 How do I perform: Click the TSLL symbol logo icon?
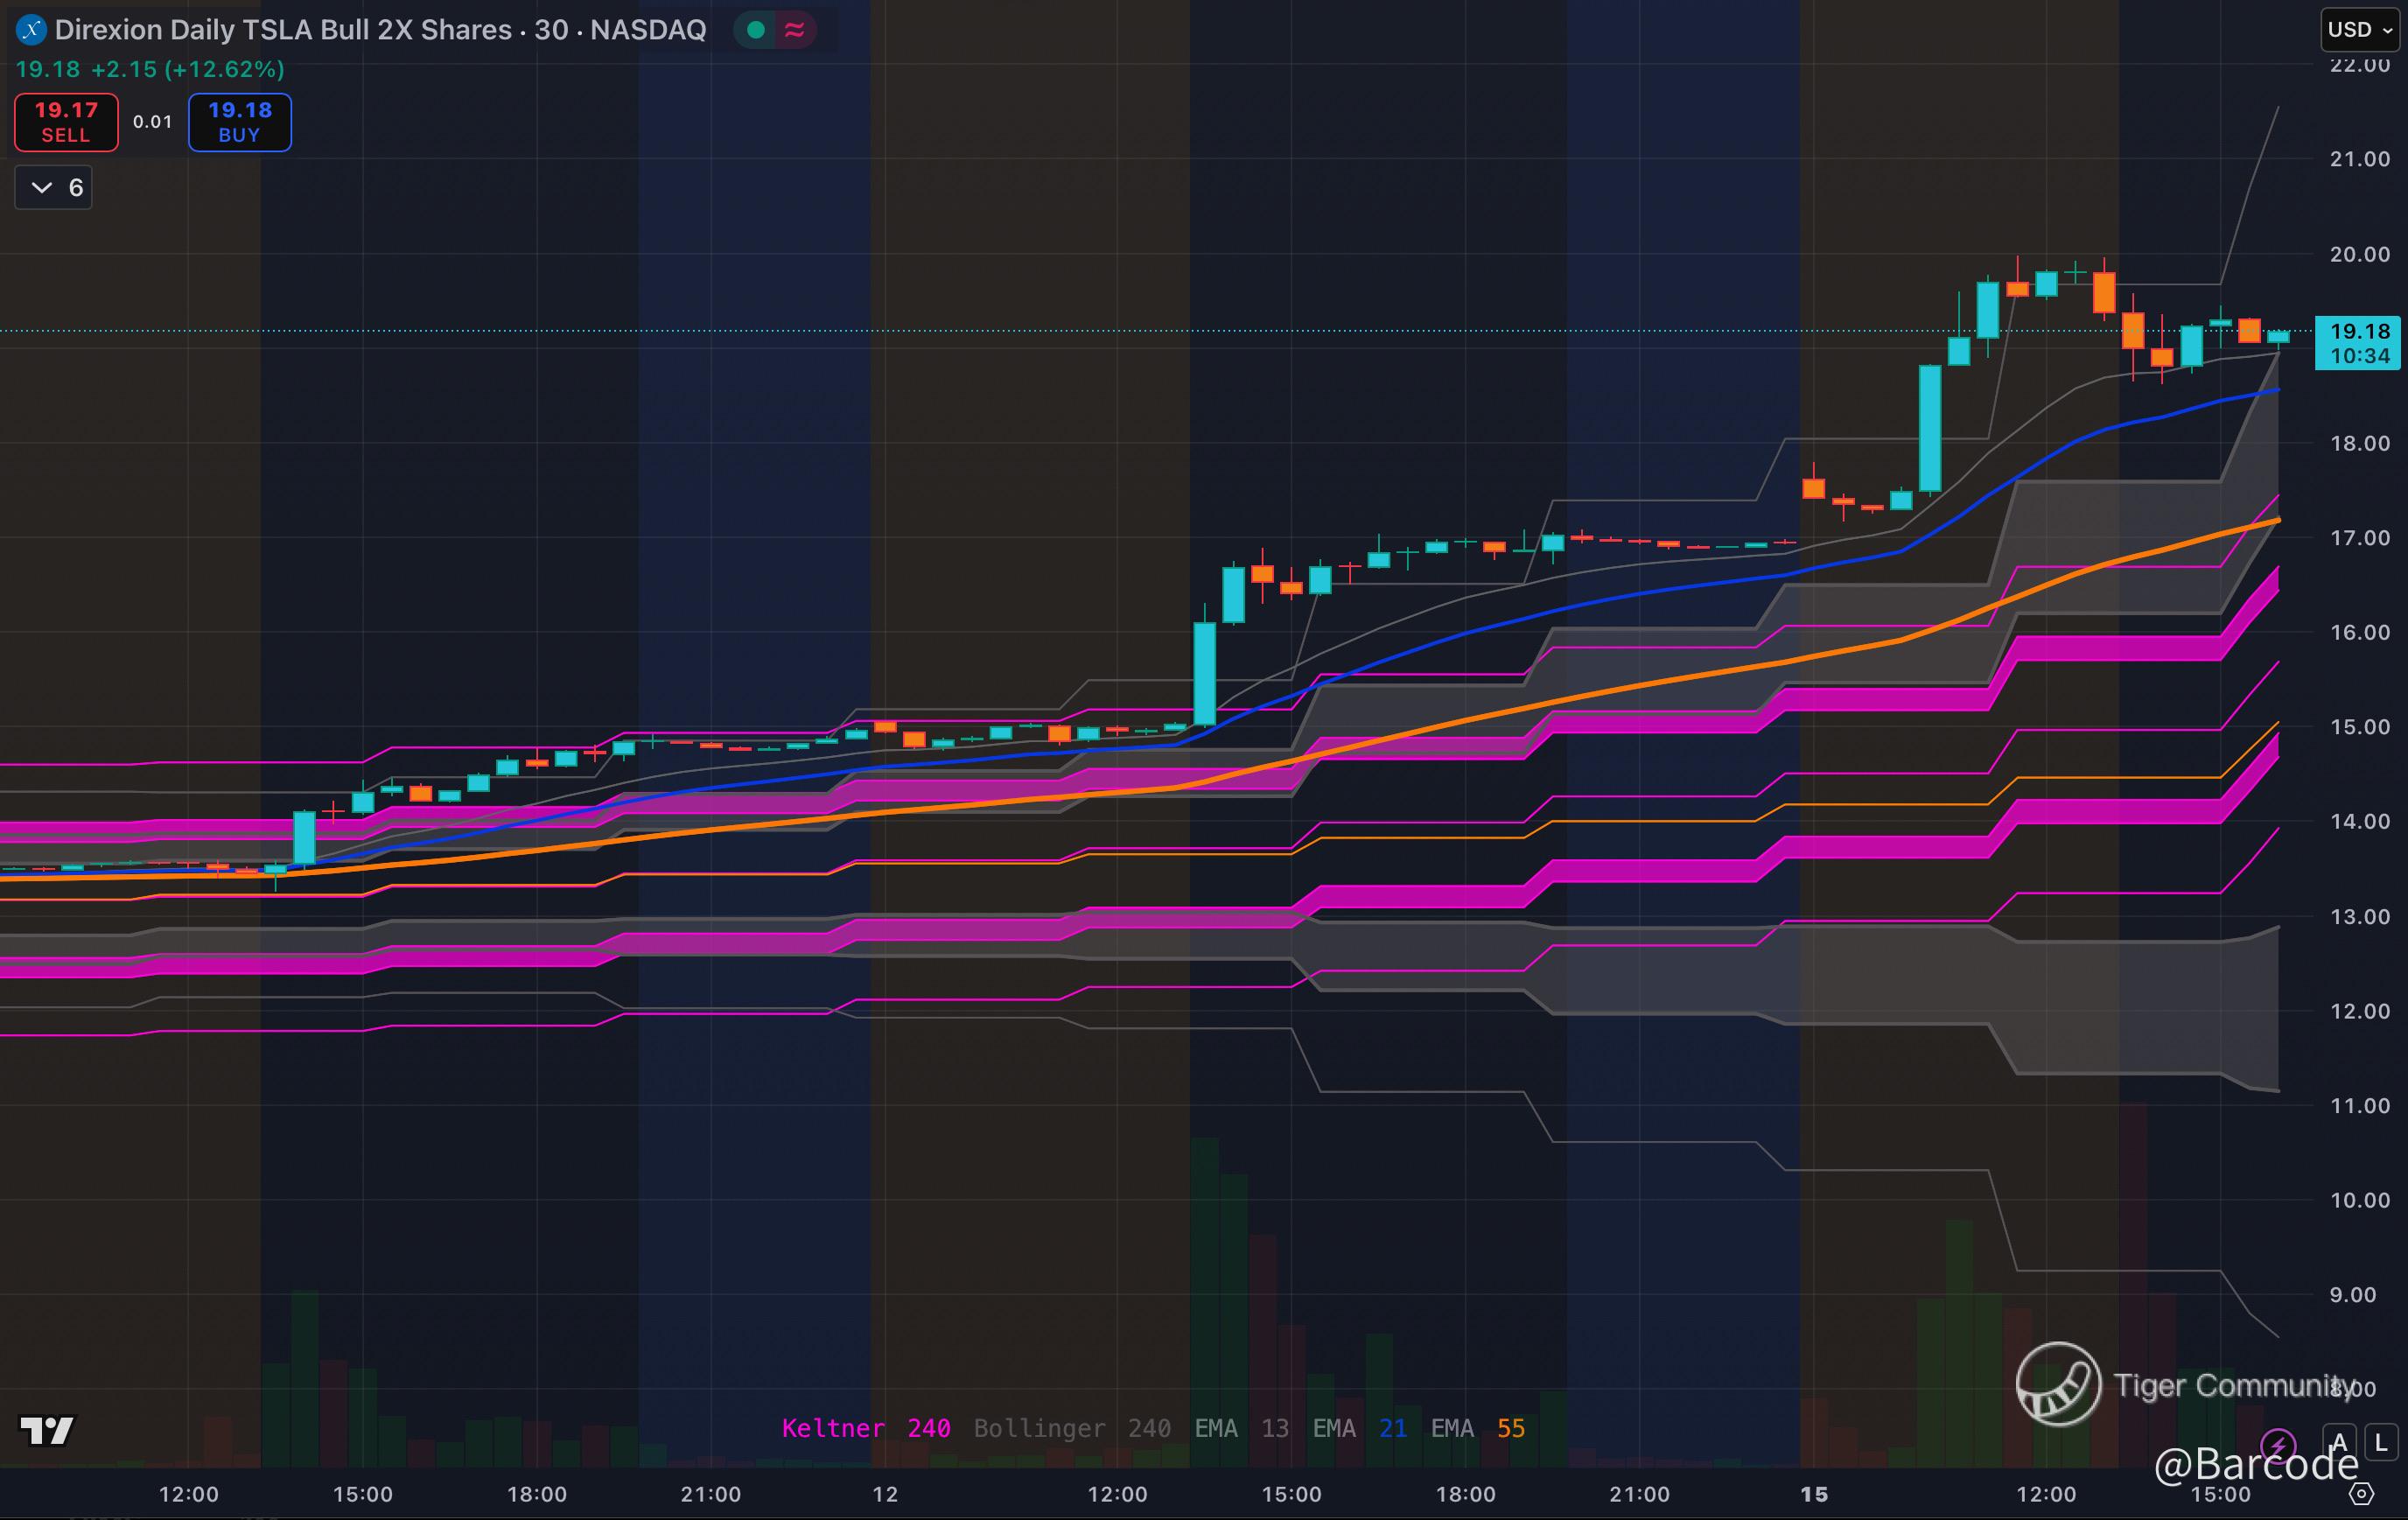[x=31, y=30]
